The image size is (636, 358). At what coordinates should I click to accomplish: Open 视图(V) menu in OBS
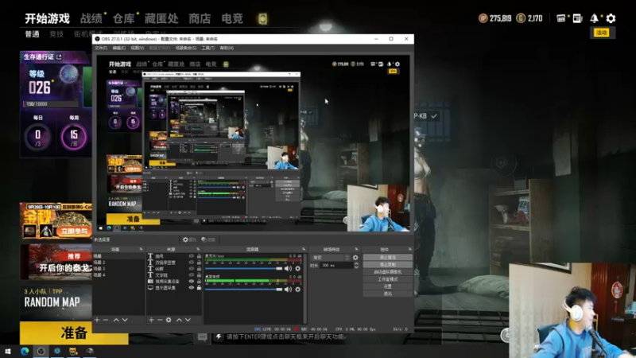pyautogui.click(x=137, y=48)
